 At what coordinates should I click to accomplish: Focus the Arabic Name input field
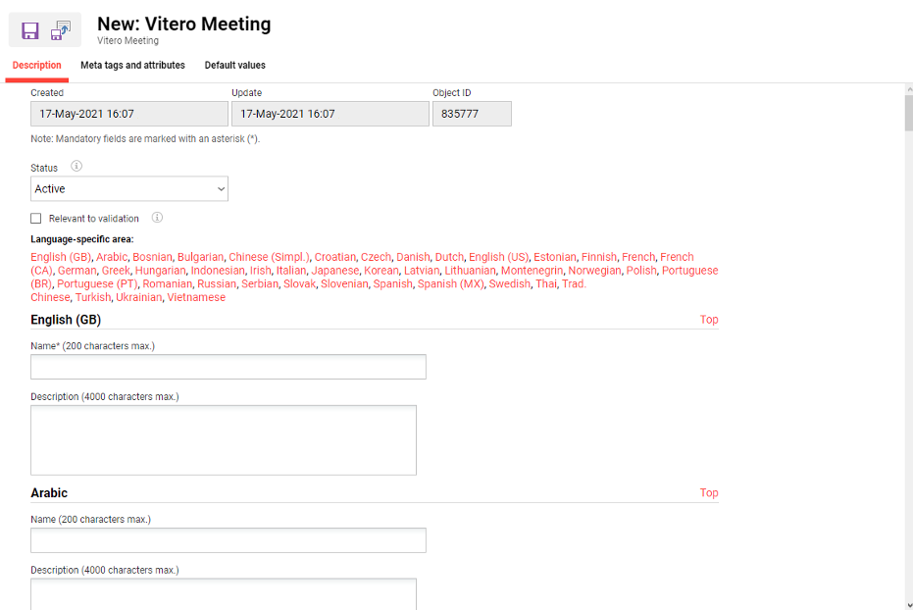(228, 540)
